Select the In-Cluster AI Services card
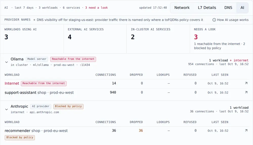The height and width of the screenshot is (145, 253). (158, 39)
